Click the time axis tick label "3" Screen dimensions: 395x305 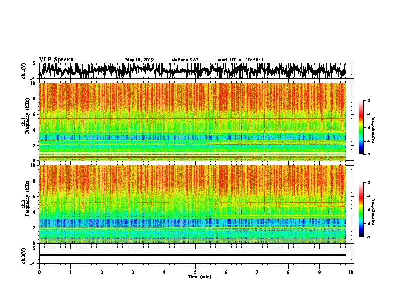pos(133,272)
